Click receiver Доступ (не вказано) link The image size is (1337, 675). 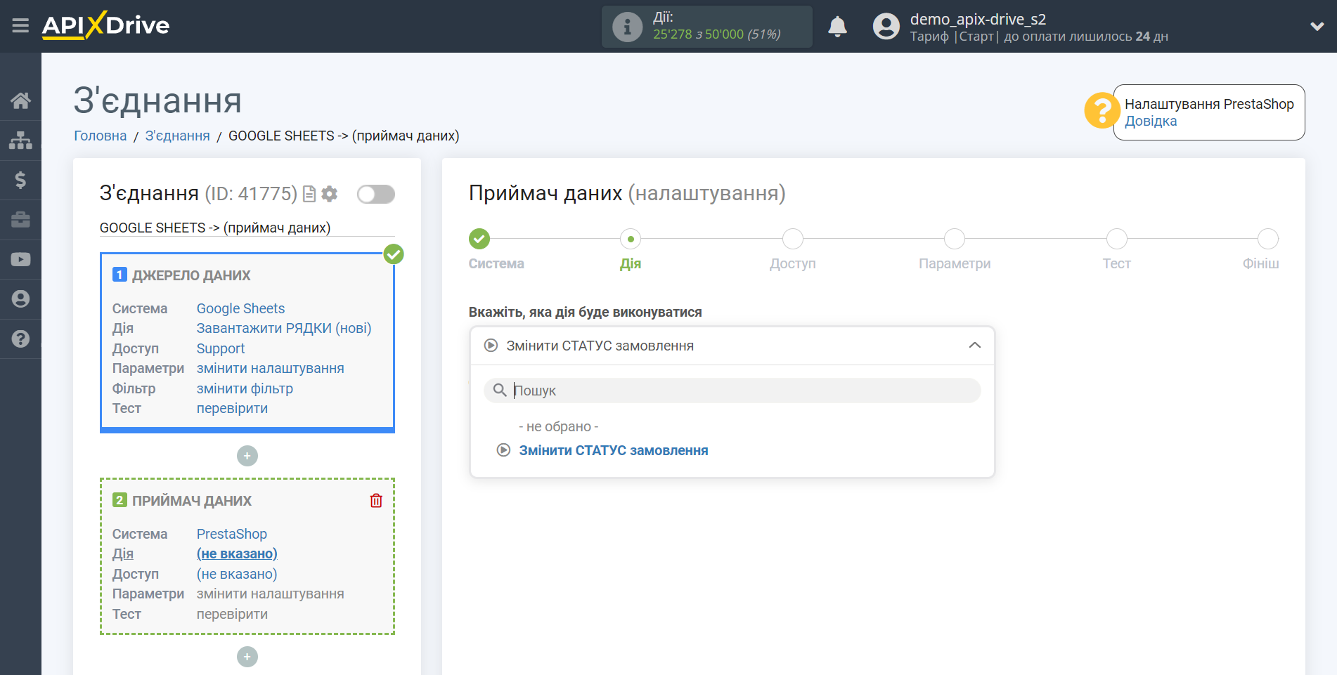point(237,574)
